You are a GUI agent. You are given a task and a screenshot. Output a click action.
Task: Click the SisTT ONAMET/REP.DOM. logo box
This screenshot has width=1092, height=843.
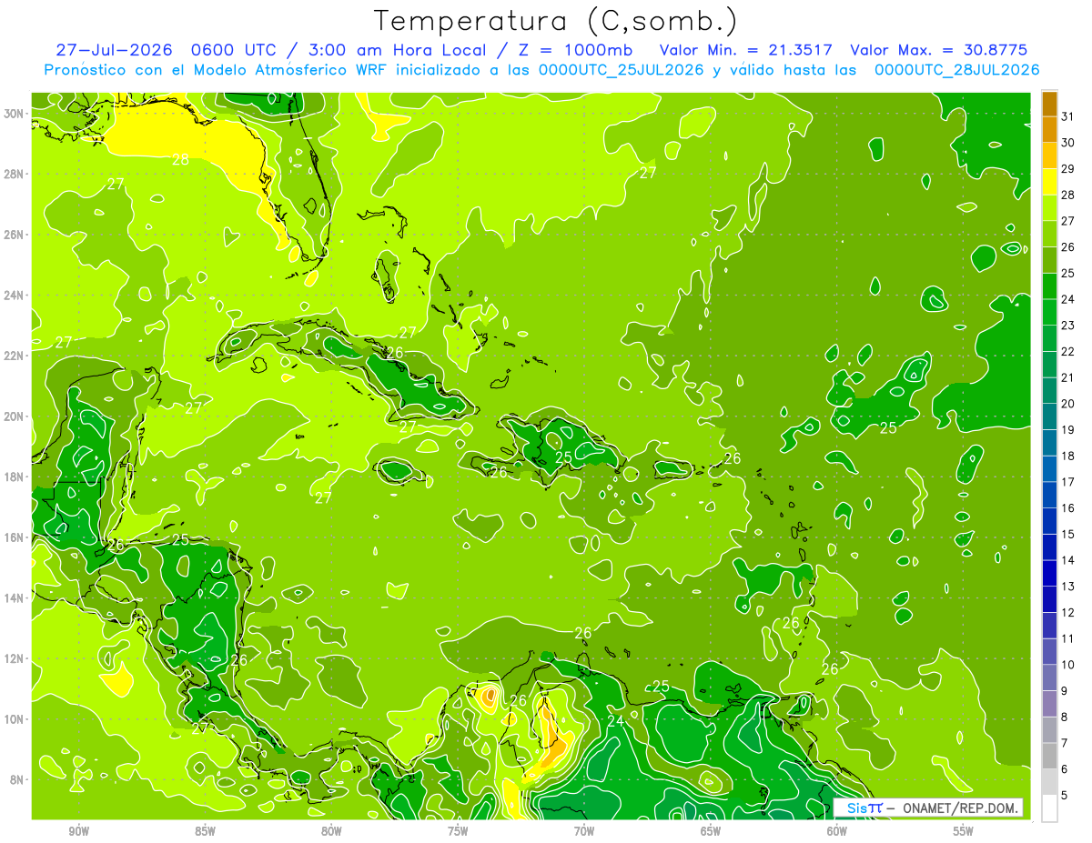point(927,808)
